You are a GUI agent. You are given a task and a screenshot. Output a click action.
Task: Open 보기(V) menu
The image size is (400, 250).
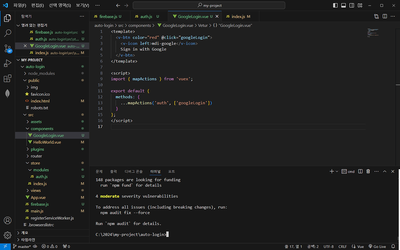(x=82, y=5)
